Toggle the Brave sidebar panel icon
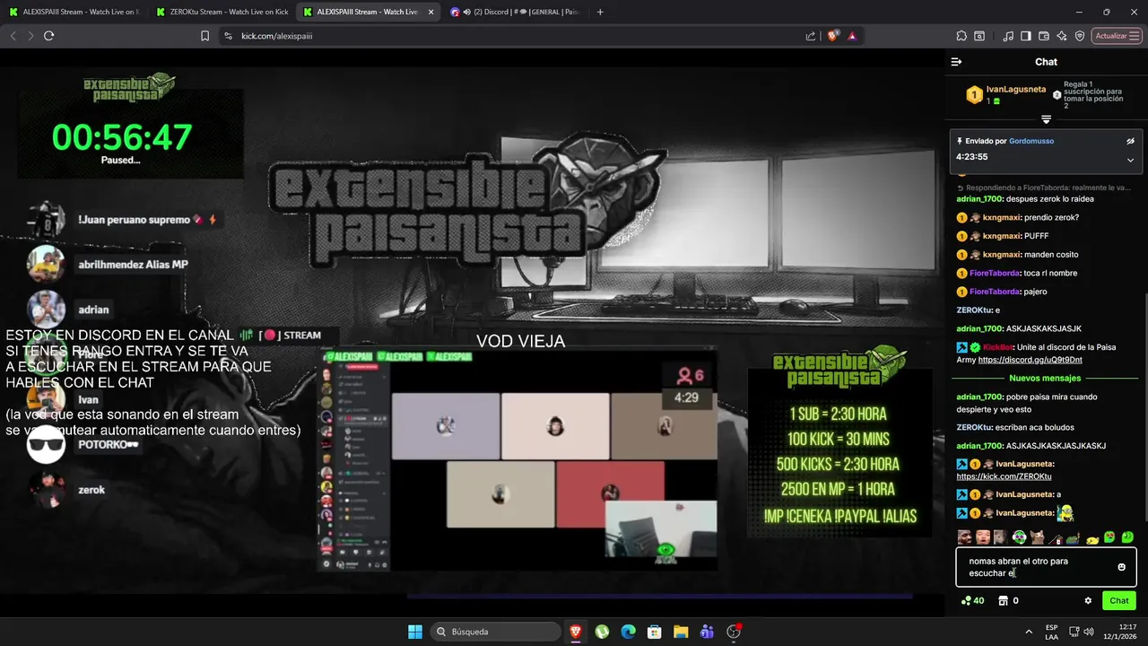Screen dimensions: 1148x646 [x=1027, y=36]
